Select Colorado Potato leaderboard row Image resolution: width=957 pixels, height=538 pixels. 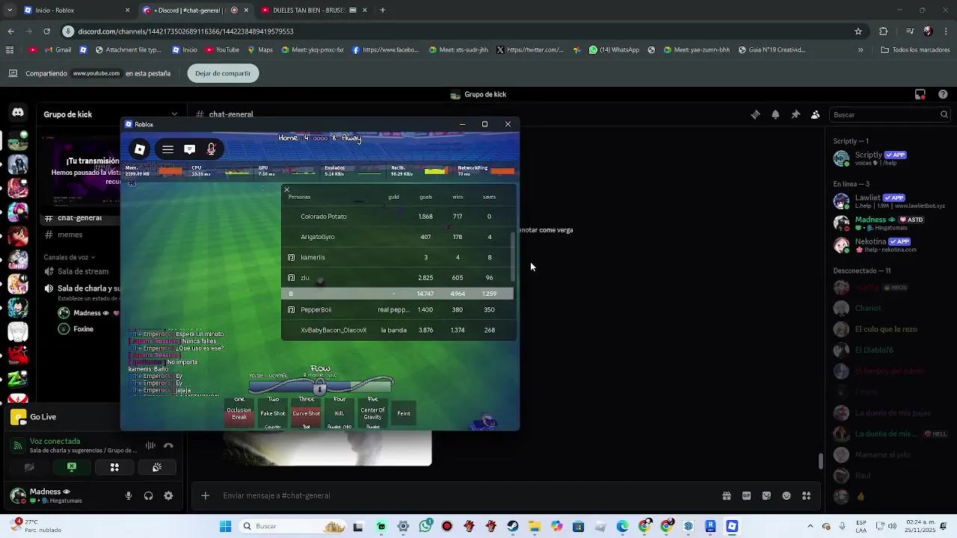point(396,217)
